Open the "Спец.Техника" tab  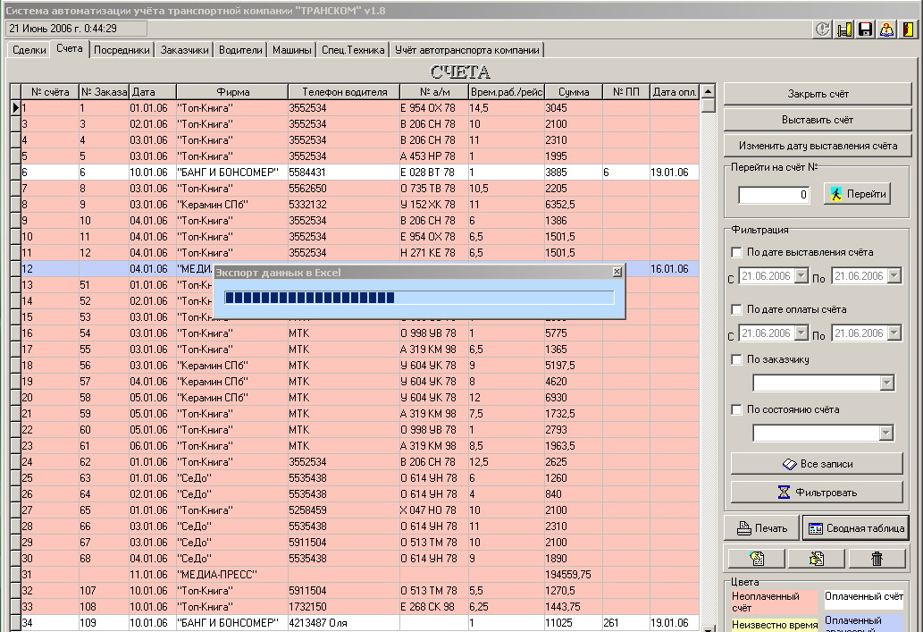click(353, 51)
